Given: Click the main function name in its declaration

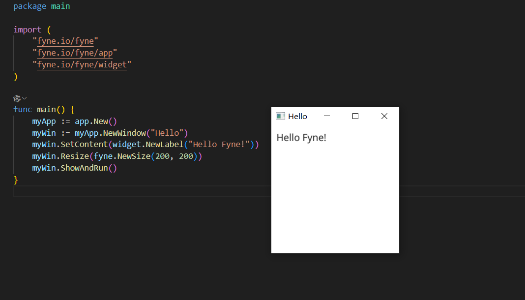Looking at the screenshot, I should coord(46,109).
